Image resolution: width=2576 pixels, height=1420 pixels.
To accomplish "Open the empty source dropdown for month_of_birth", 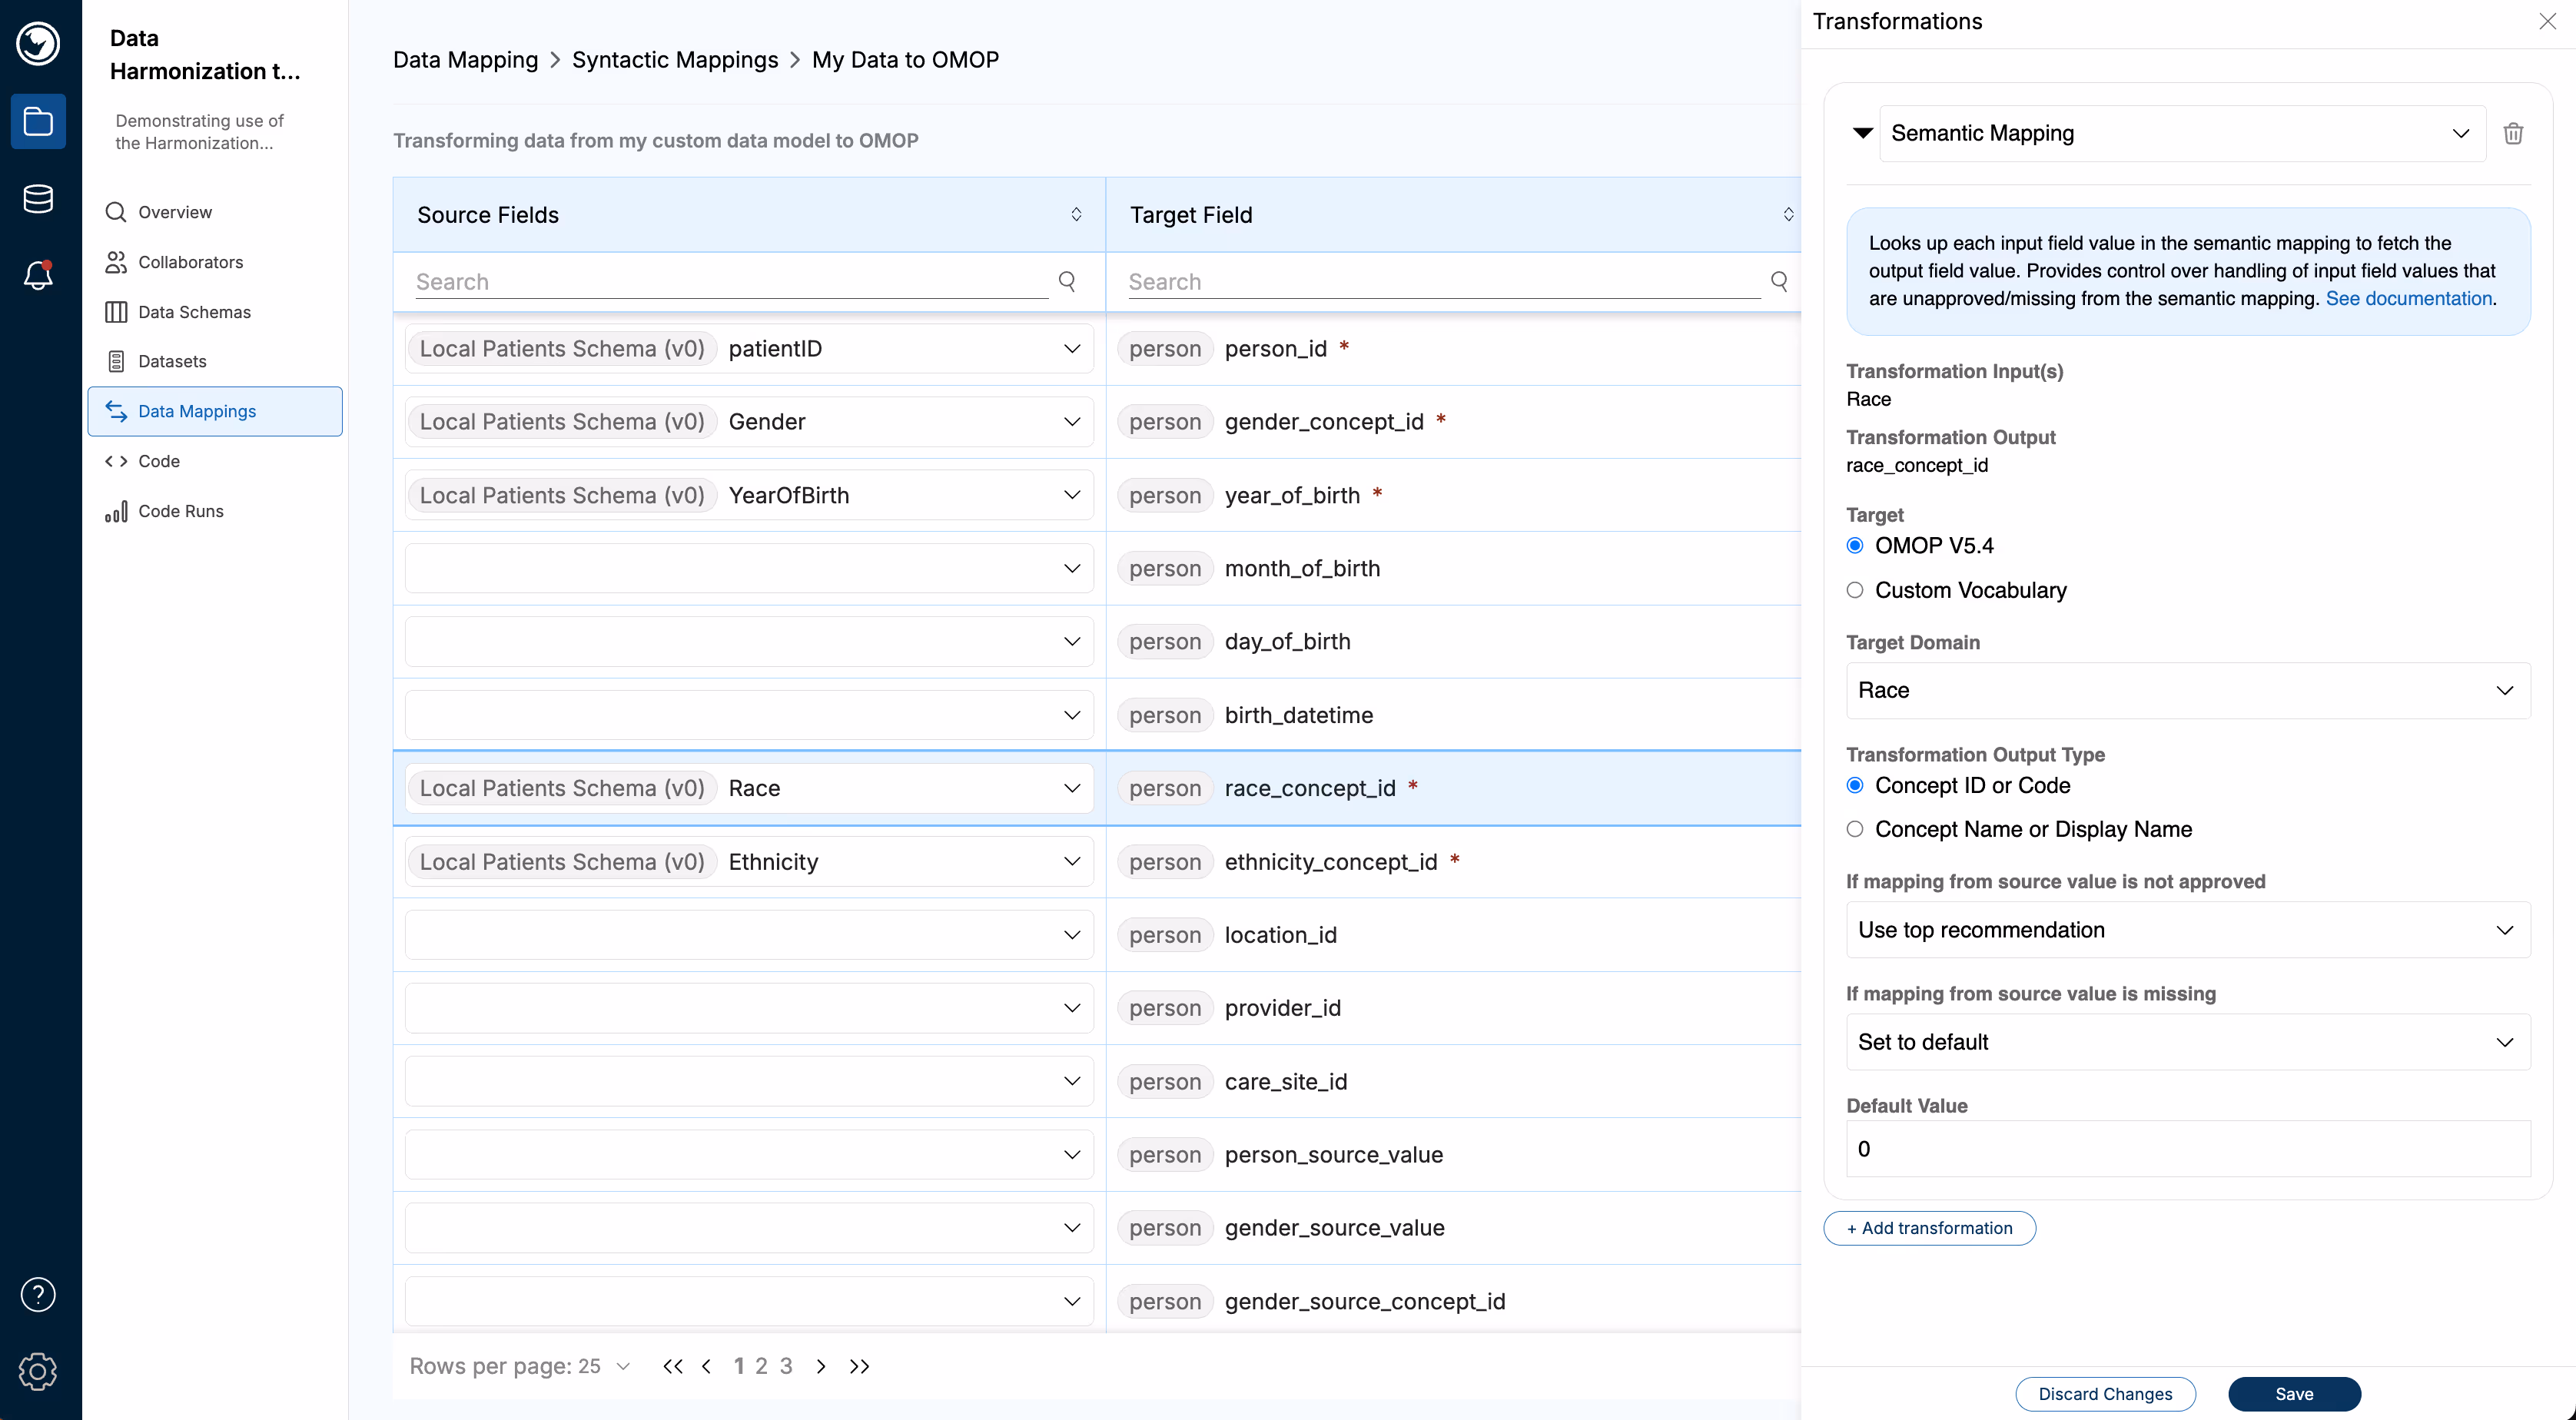I will [749, 568].
